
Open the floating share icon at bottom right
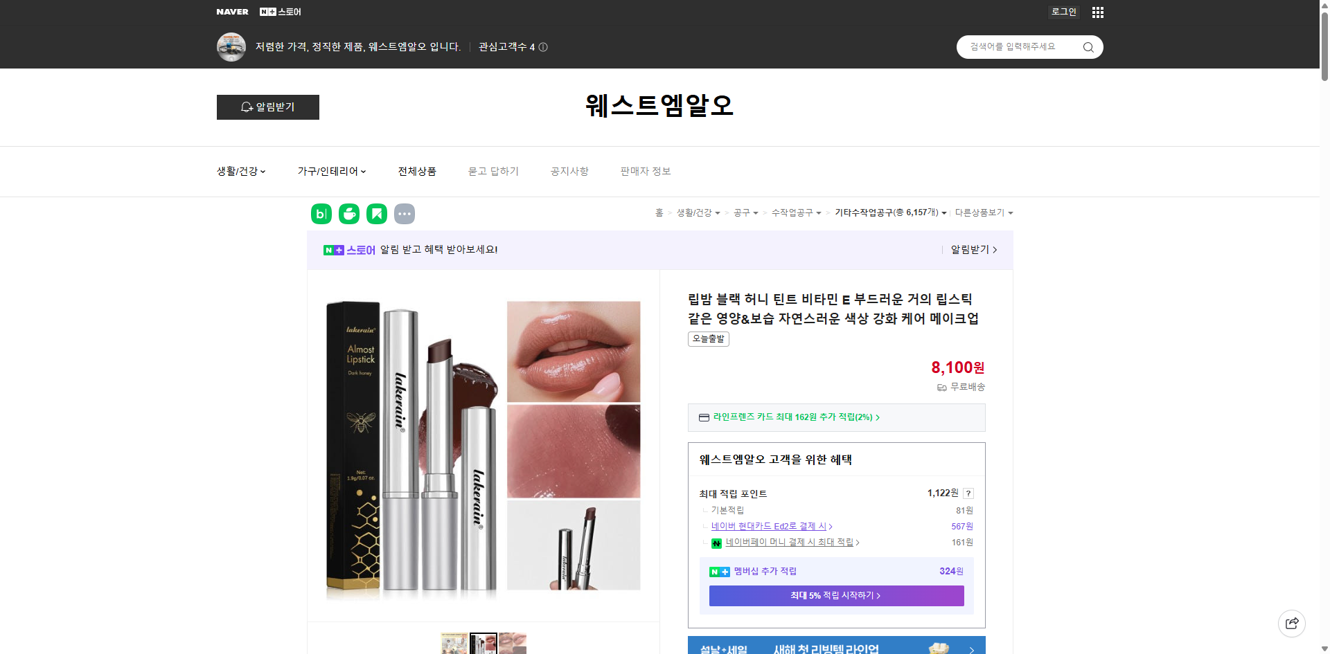click(x=1292, y=623)
